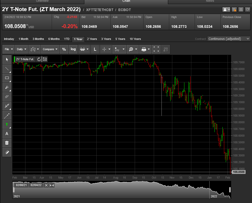Switch to the News tab
252x203 pixels.
[210, 1]
